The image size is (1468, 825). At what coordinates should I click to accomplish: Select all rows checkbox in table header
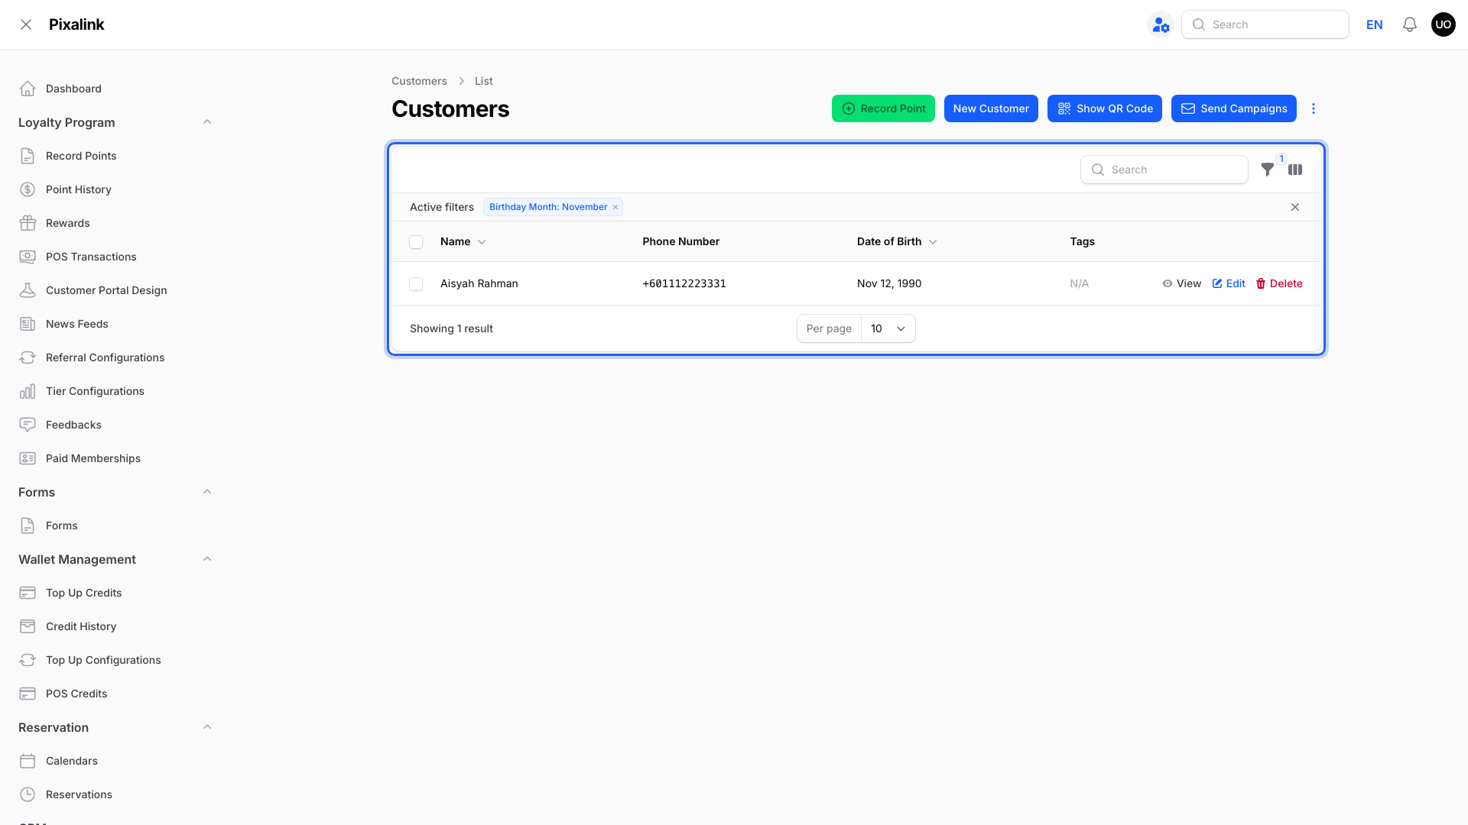tap(416, 242)
